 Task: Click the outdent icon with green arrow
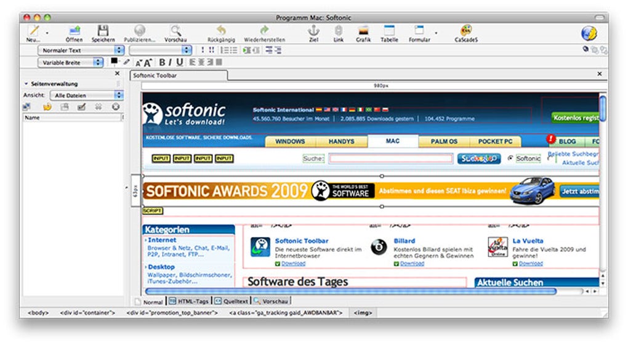tap(247, 50)
